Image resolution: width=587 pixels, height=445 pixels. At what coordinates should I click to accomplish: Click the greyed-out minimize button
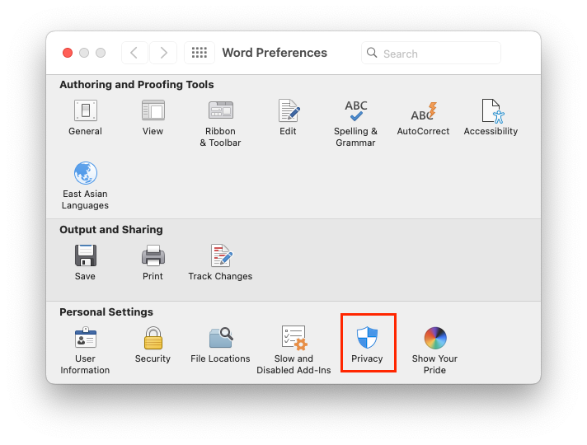84,53
